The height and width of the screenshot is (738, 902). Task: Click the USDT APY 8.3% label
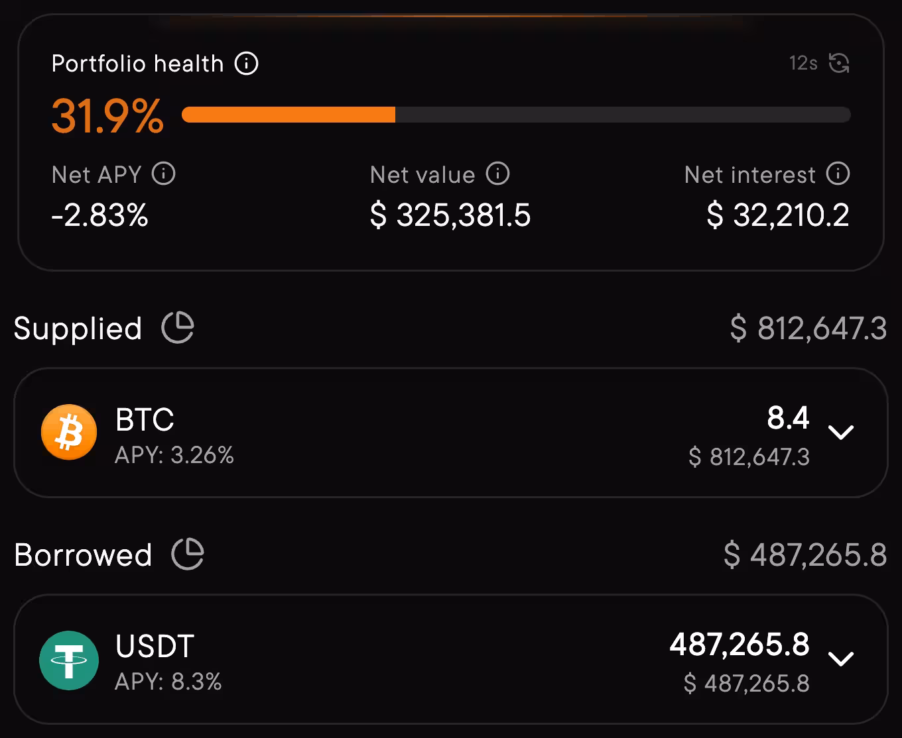pos(168,683)
